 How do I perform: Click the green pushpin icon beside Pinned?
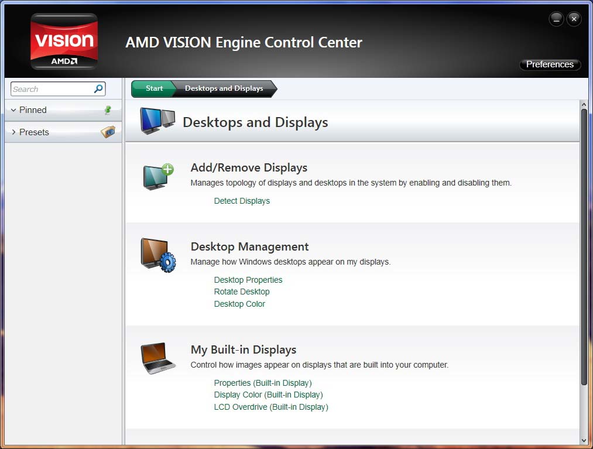108,110
